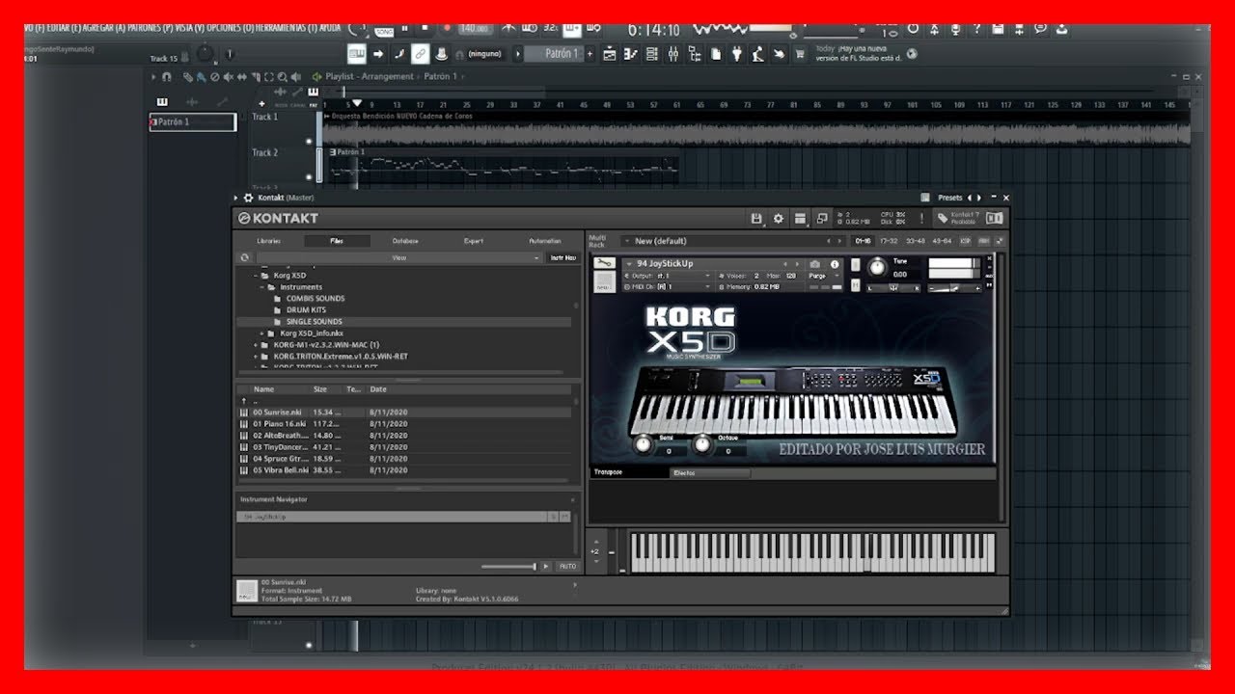This screenshot has height=694, width=1235.
Task: Select rack page 17-32
Action: pos(889,241)
